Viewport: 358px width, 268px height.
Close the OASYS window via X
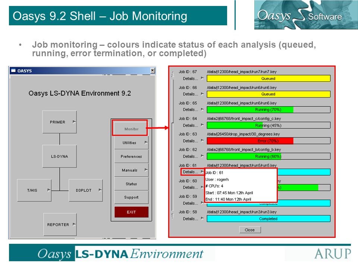coord(153,70)
